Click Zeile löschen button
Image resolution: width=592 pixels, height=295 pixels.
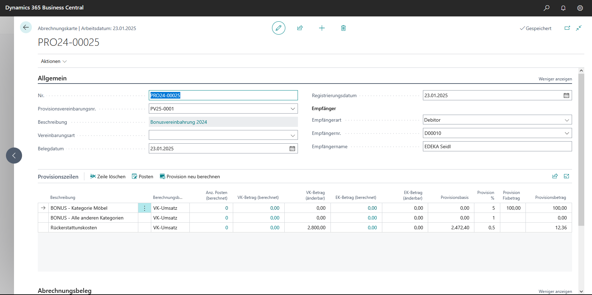point(108,177)
